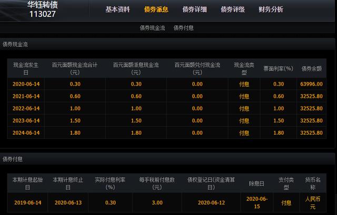
Task: Click 每手税前付息数 value 3.00
Action: tap(157, 202)
